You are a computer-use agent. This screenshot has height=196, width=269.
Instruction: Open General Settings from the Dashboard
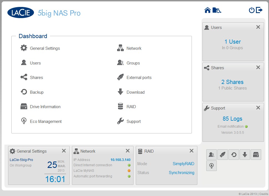click(x=45, y=48)
